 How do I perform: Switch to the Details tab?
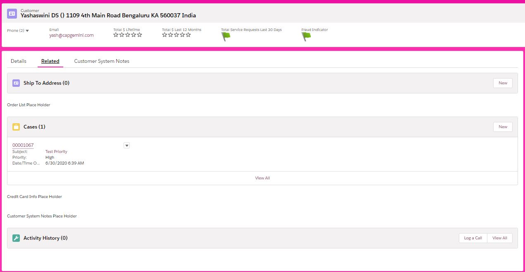19,61
